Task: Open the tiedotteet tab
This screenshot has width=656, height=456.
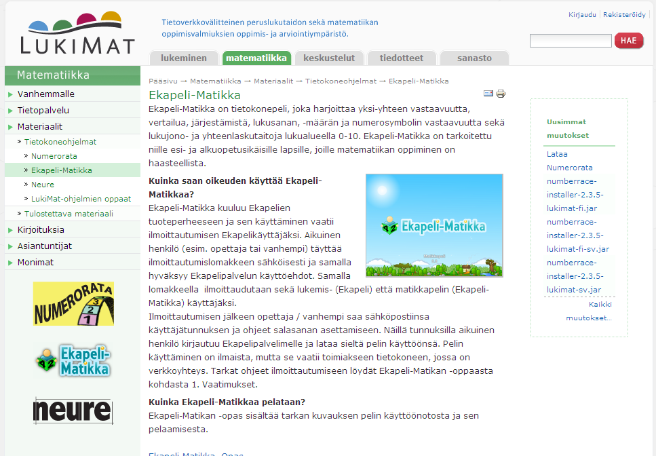Action: tap(402, 58)
